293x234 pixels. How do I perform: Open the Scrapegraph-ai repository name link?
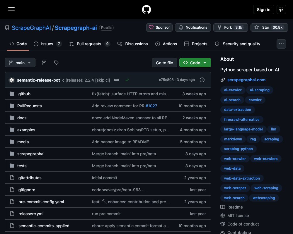[76, 28]
